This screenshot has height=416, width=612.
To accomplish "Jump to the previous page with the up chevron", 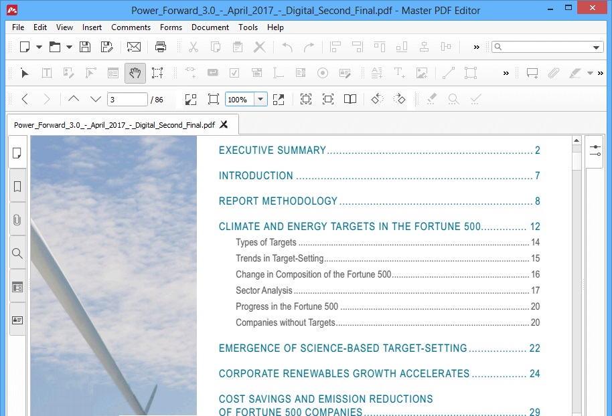I will pyautogui.click(x=74, y=99).
